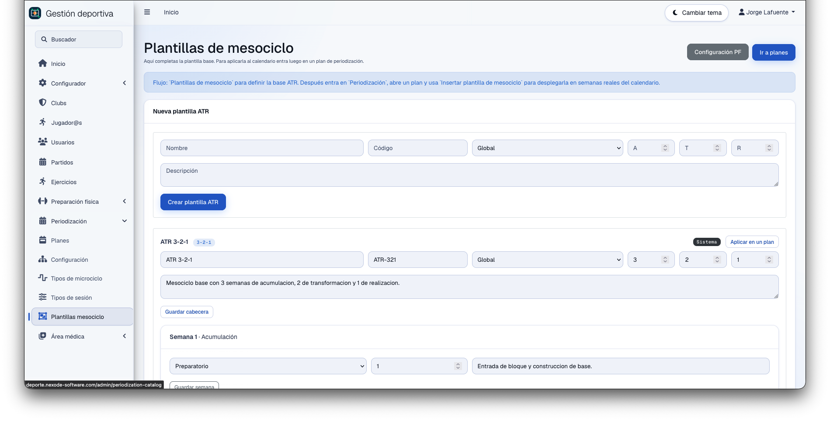Click the Ejercicios running icon
This screenshot has width=830, height=421.
click(x=42, y=181)
